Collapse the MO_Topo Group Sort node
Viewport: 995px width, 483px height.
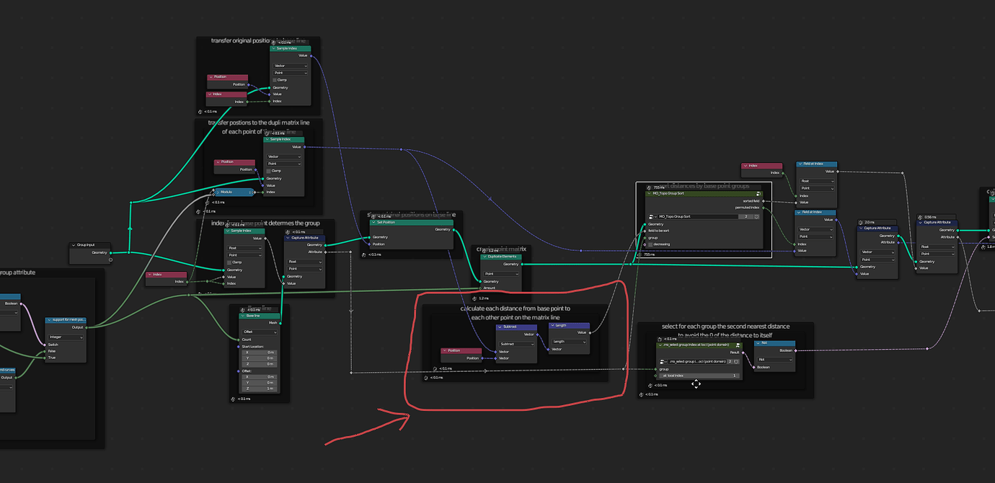(649, 194)
